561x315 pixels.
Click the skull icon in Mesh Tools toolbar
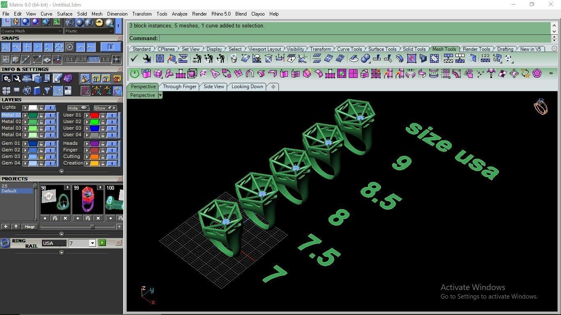pos(257,59)
